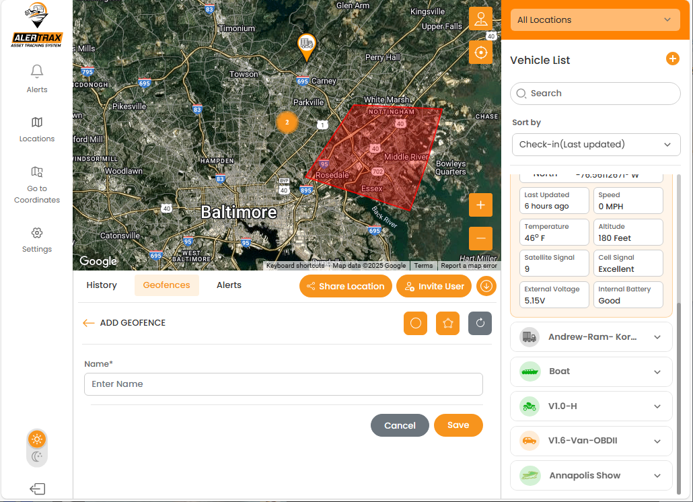Click the V1.6-Van-OBDII car icon
This screenshot has width=693, height=502.
click(530, 441)
